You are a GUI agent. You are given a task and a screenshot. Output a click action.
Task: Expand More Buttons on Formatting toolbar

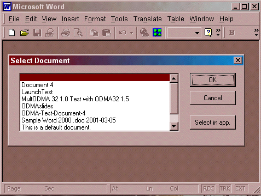(257, 32)
